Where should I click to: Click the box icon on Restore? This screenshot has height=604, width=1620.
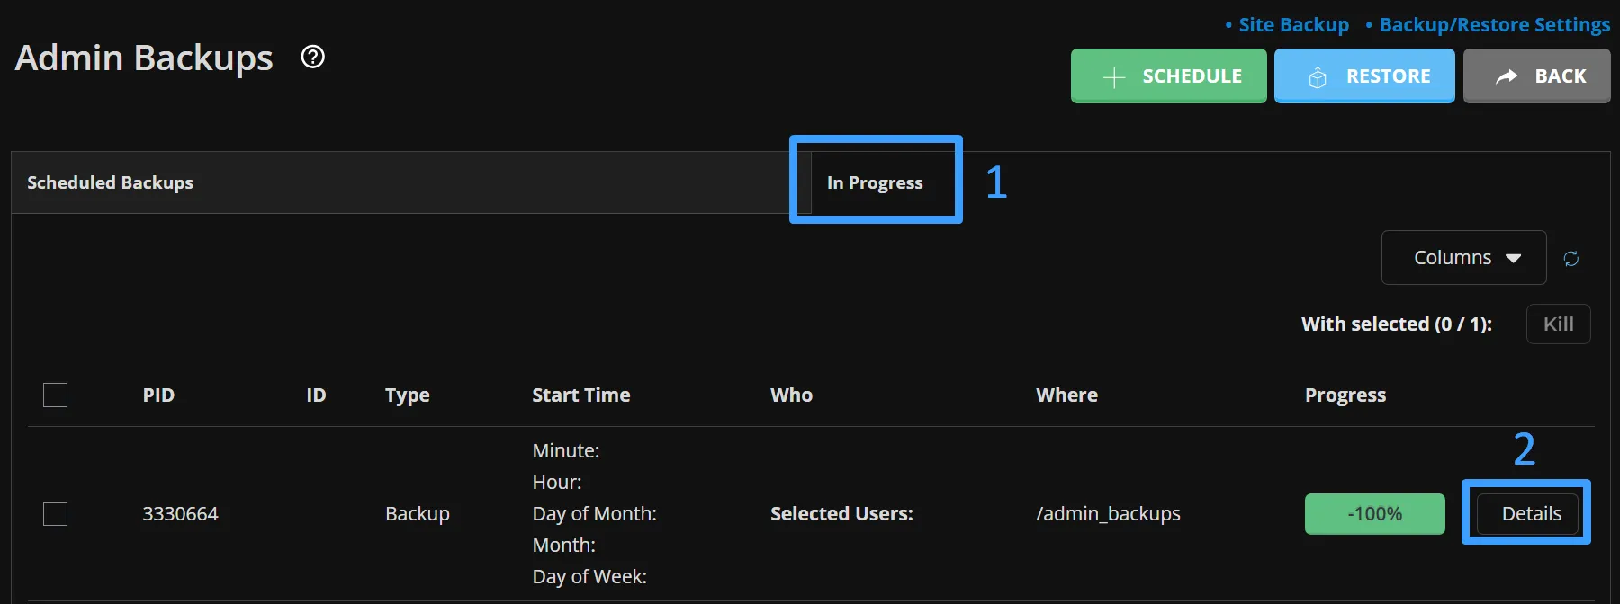coord(1318,77)
